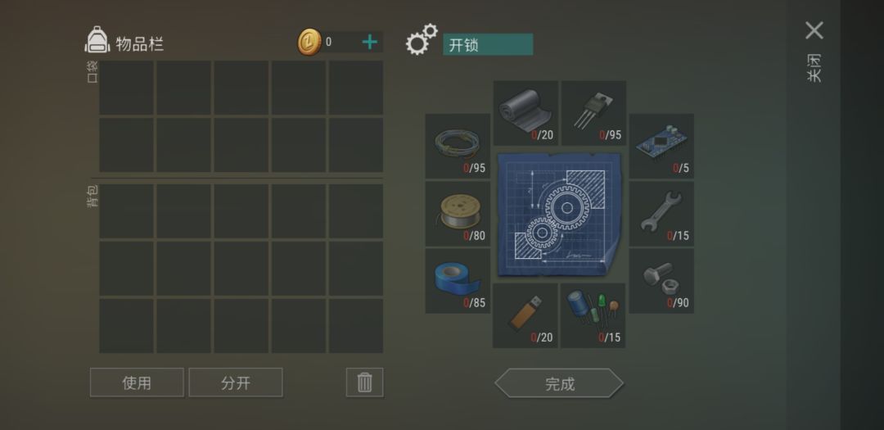Tap the gold coin icon
884x430 pixels.
(309, 42)
